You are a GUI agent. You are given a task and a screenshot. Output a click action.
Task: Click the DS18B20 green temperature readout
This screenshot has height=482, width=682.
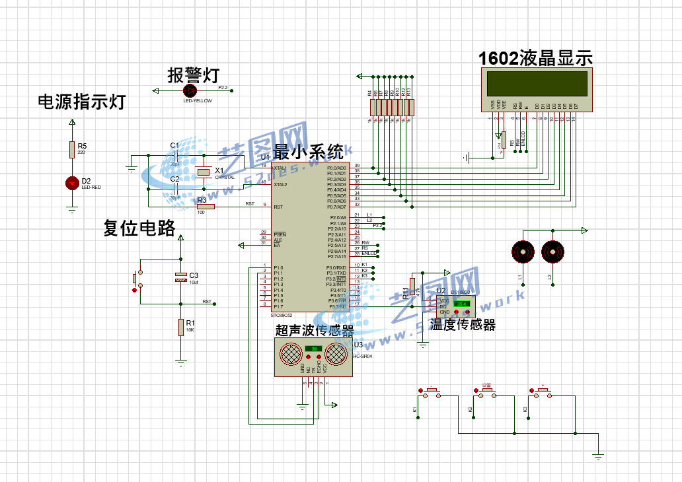tap(461, 304)
